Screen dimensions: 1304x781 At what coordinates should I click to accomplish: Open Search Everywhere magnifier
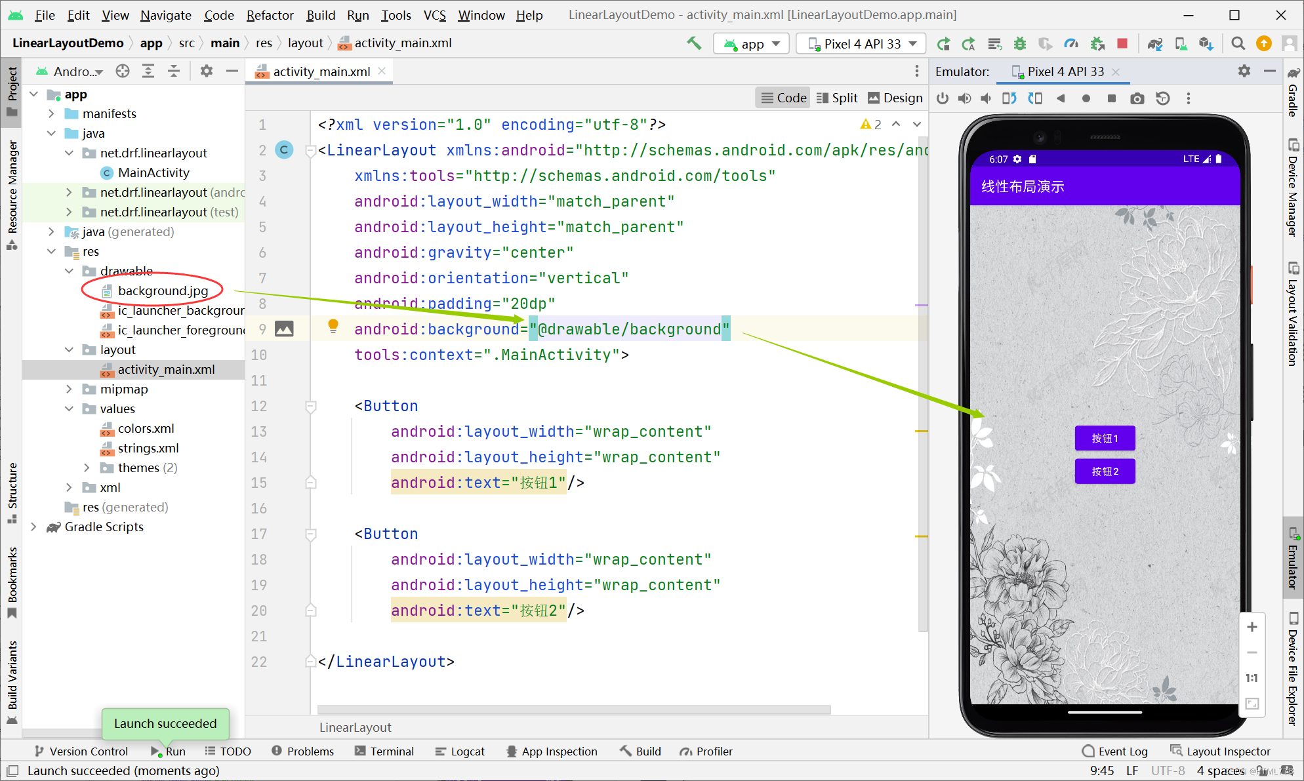(1238, 43)
